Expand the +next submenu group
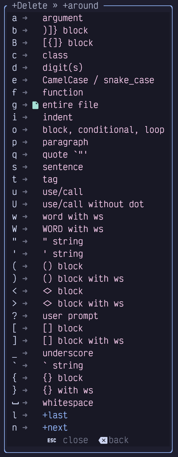 [x=55, y=428]
